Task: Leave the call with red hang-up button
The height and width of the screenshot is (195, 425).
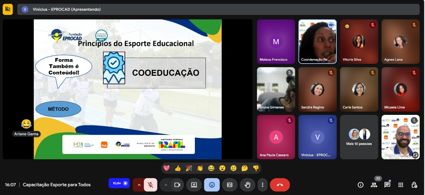Action: (280, 185)
